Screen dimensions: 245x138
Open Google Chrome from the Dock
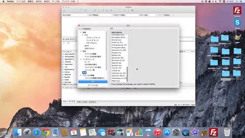[x=46, y=132]
